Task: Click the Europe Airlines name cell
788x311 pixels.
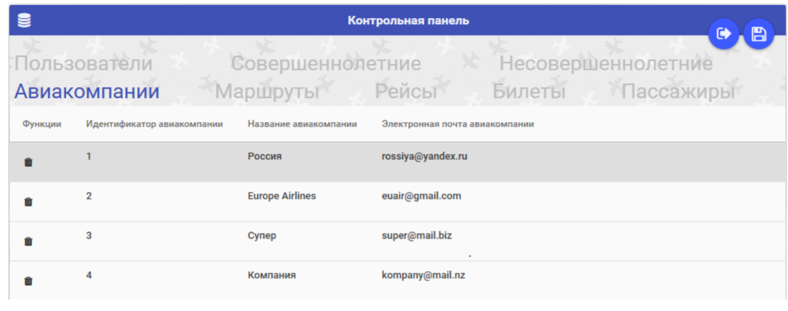Action: tap(282, 196)
